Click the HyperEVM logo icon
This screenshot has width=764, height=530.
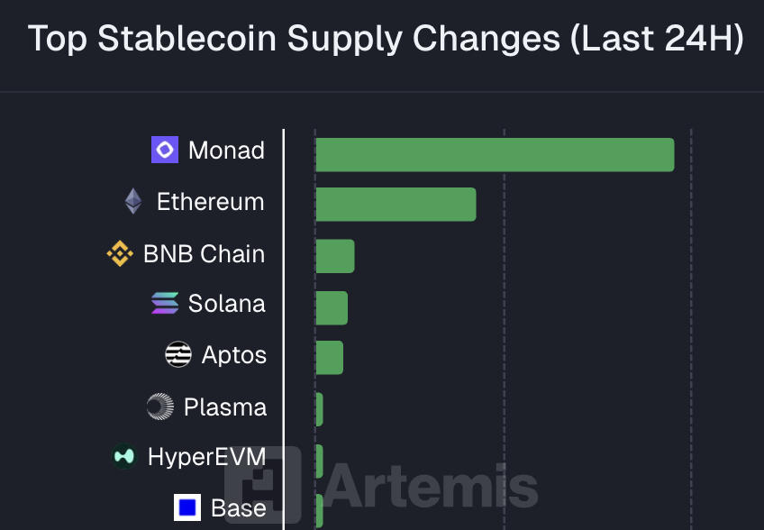coord(124,457)
